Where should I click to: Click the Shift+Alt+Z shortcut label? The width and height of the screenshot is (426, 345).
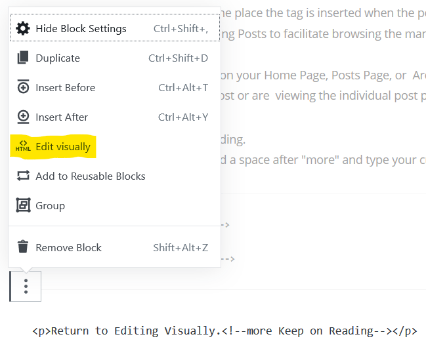(181, 248)
